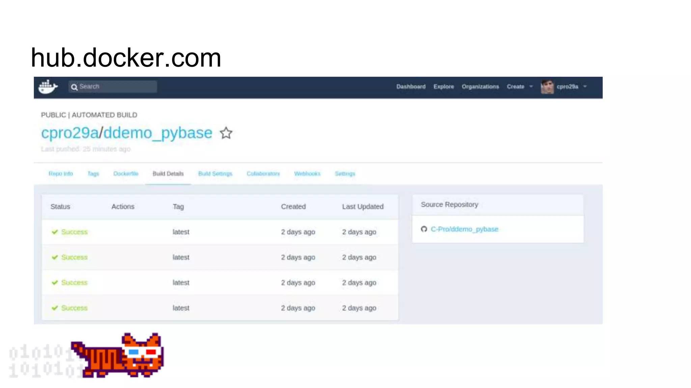Click the first row's green checkmark icon

pyautogui.click(x=55, y=232)
